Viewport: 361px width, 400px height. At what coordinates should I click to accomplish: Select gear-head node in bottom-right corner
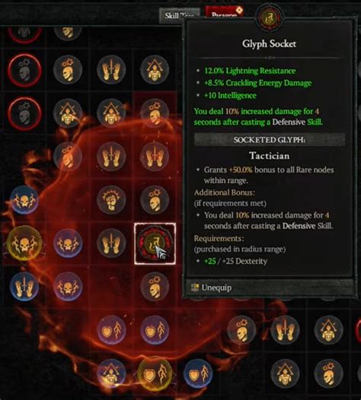pyautogui.click(x=328, y=373)
